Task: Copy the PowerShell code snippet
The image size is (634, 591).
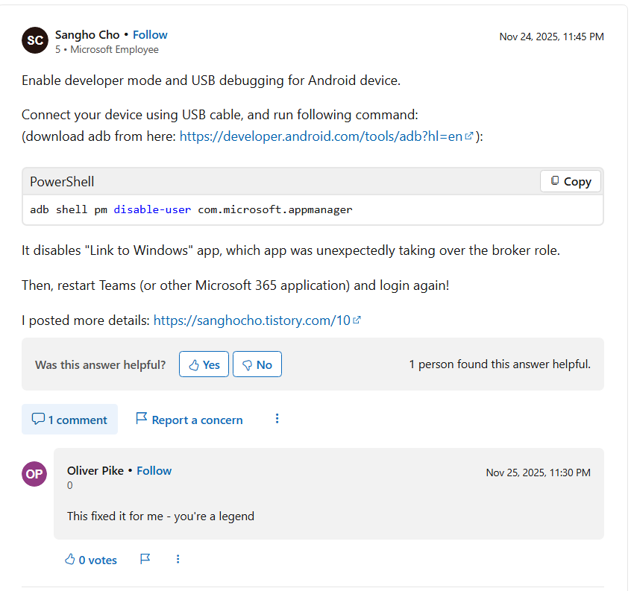Action: [x=571, y=181]
